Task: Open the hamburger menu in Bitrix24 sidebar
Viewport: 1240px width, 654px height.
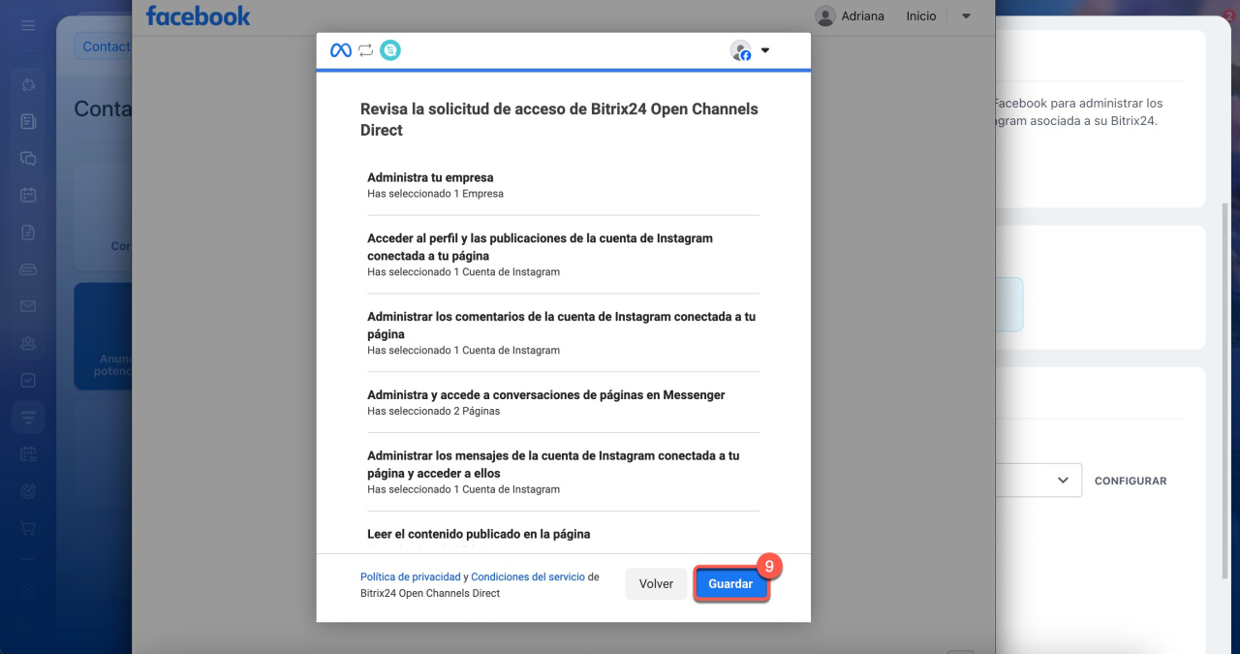Action: [x=28, y=25]
